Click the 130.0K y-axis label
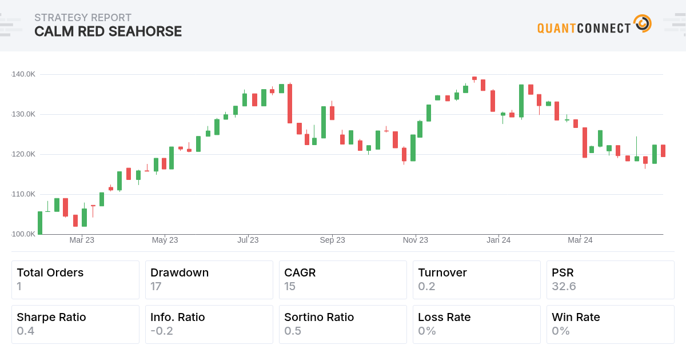The height and width of the screenshot is (361, 686). pyautogui.click(x=23, y=114)
